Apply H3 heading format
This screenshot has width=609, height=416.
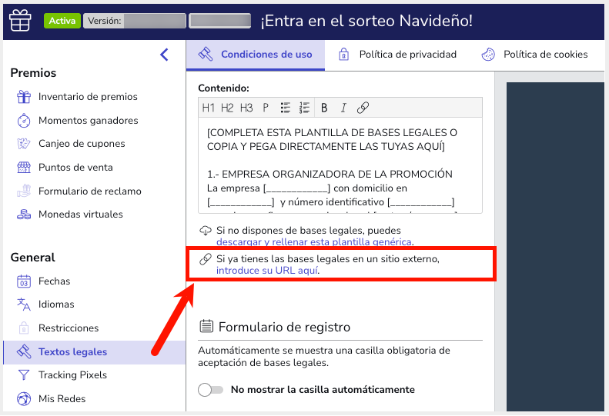tap(246, 108)
